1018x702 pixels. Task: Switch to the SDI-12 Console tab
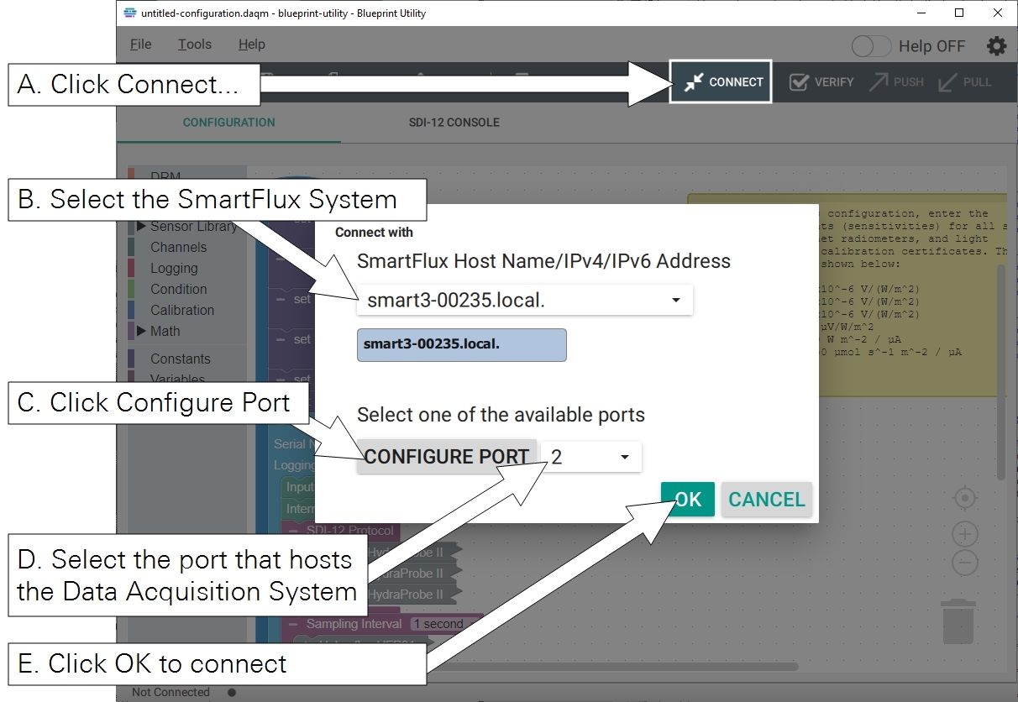click(454, 123)
